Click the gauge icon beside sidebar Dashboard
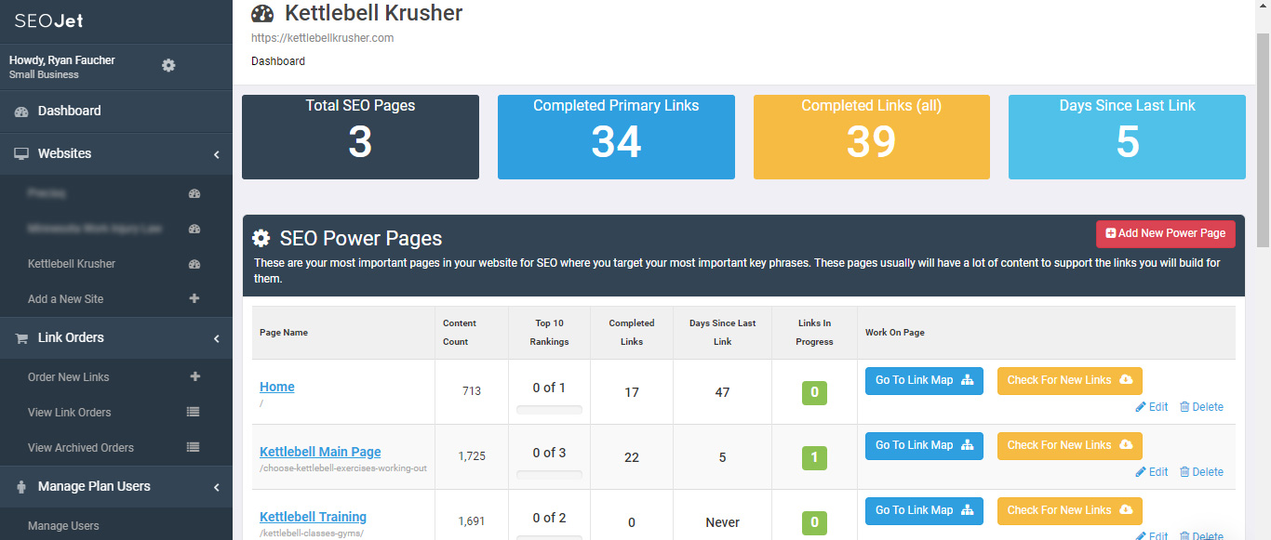Image resolution: width=1271 pixels, height=540 pixels. (x=21, y=112)
